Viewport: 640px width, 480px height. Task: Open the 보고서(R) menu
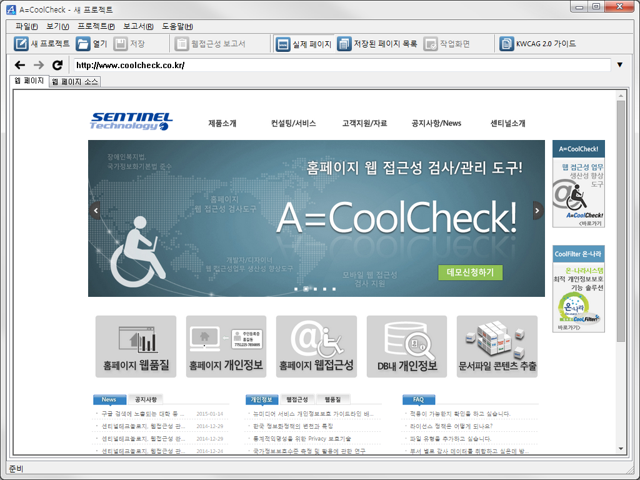(138, 26)
